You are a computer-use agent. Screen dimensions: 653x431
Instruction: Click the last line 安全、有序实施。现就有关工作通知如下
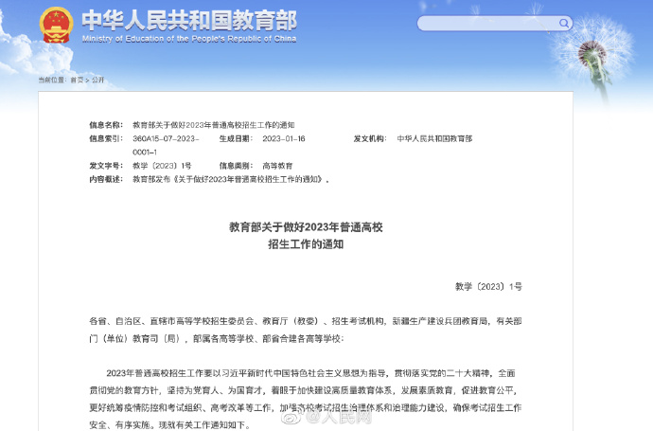coord(170,424)
